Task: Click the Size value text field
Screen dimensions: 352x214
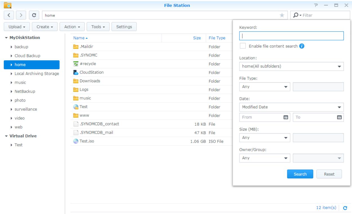Action: (x=318, y=138)
